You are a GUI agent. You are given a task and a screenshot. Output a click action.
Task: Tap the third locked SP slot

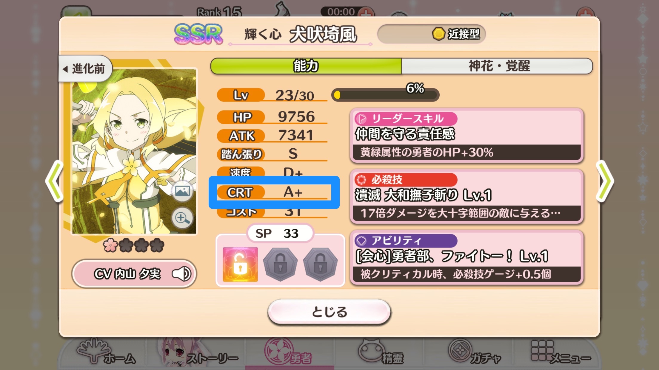point(320,265)
